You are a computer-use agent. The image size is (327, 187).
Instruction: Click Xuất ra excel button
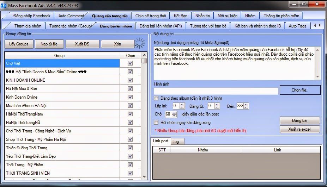(299, 129)
